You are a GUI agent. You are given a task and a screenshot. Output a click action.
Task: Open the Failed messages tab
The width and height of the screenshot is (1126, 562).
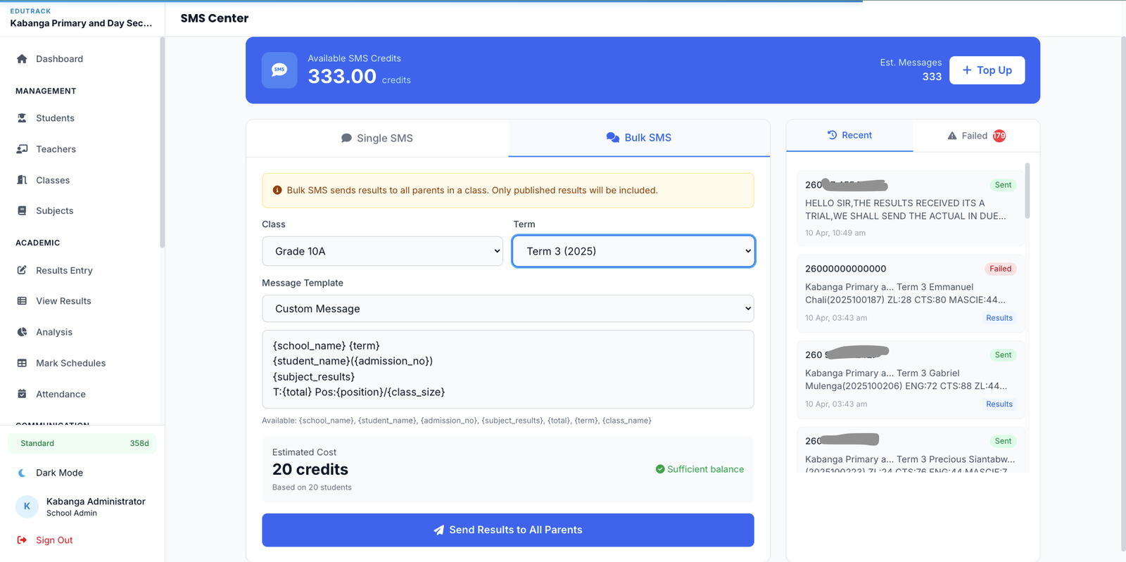point(975,136)
